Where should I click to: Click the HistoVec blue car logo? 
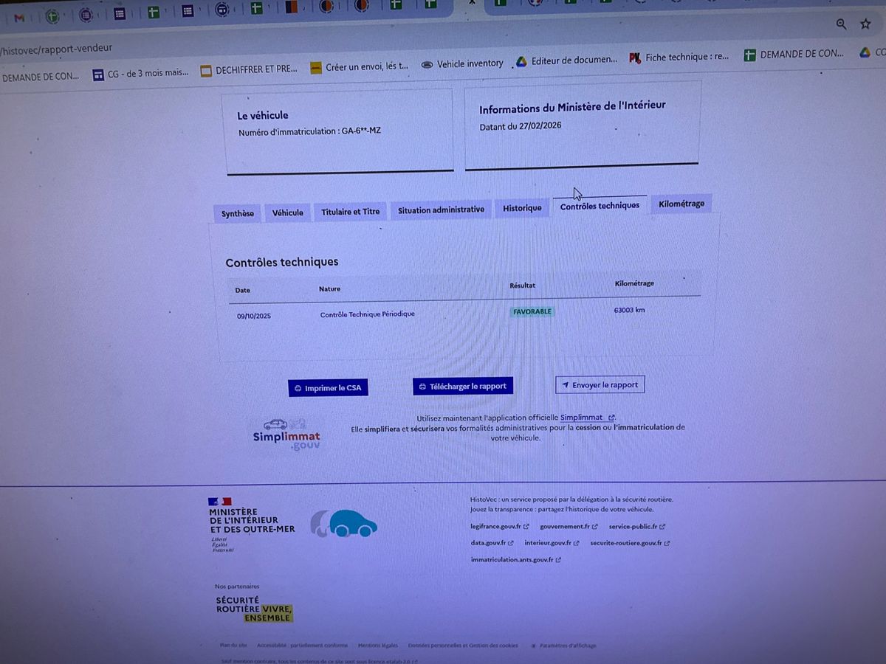(x=344, y=523)
